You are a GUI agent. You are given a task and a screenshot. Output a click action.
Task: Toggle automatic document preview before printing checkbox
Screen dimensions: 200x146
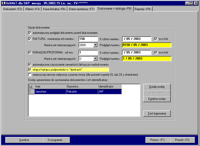click(x=30, y=33)
